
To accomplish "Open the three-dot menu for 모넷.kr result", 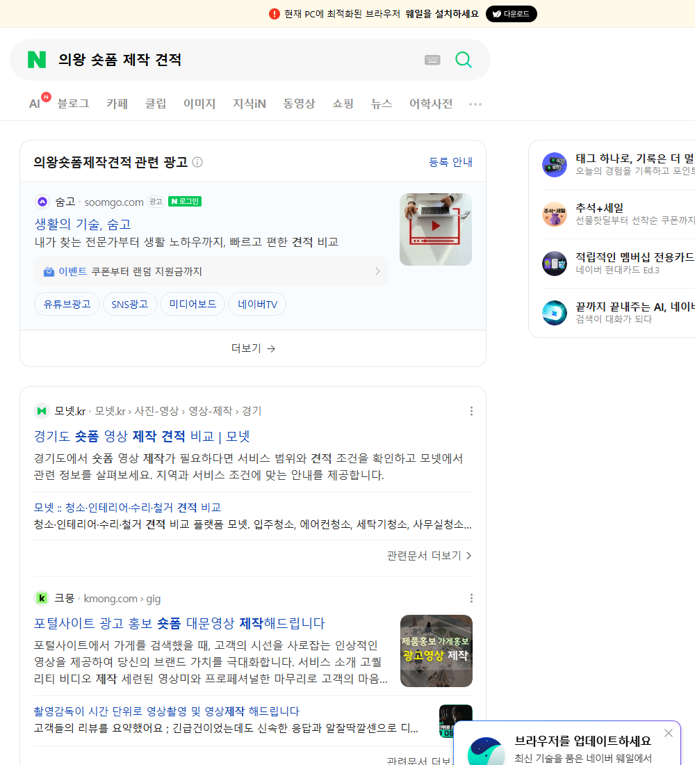I will click(471, 411).
